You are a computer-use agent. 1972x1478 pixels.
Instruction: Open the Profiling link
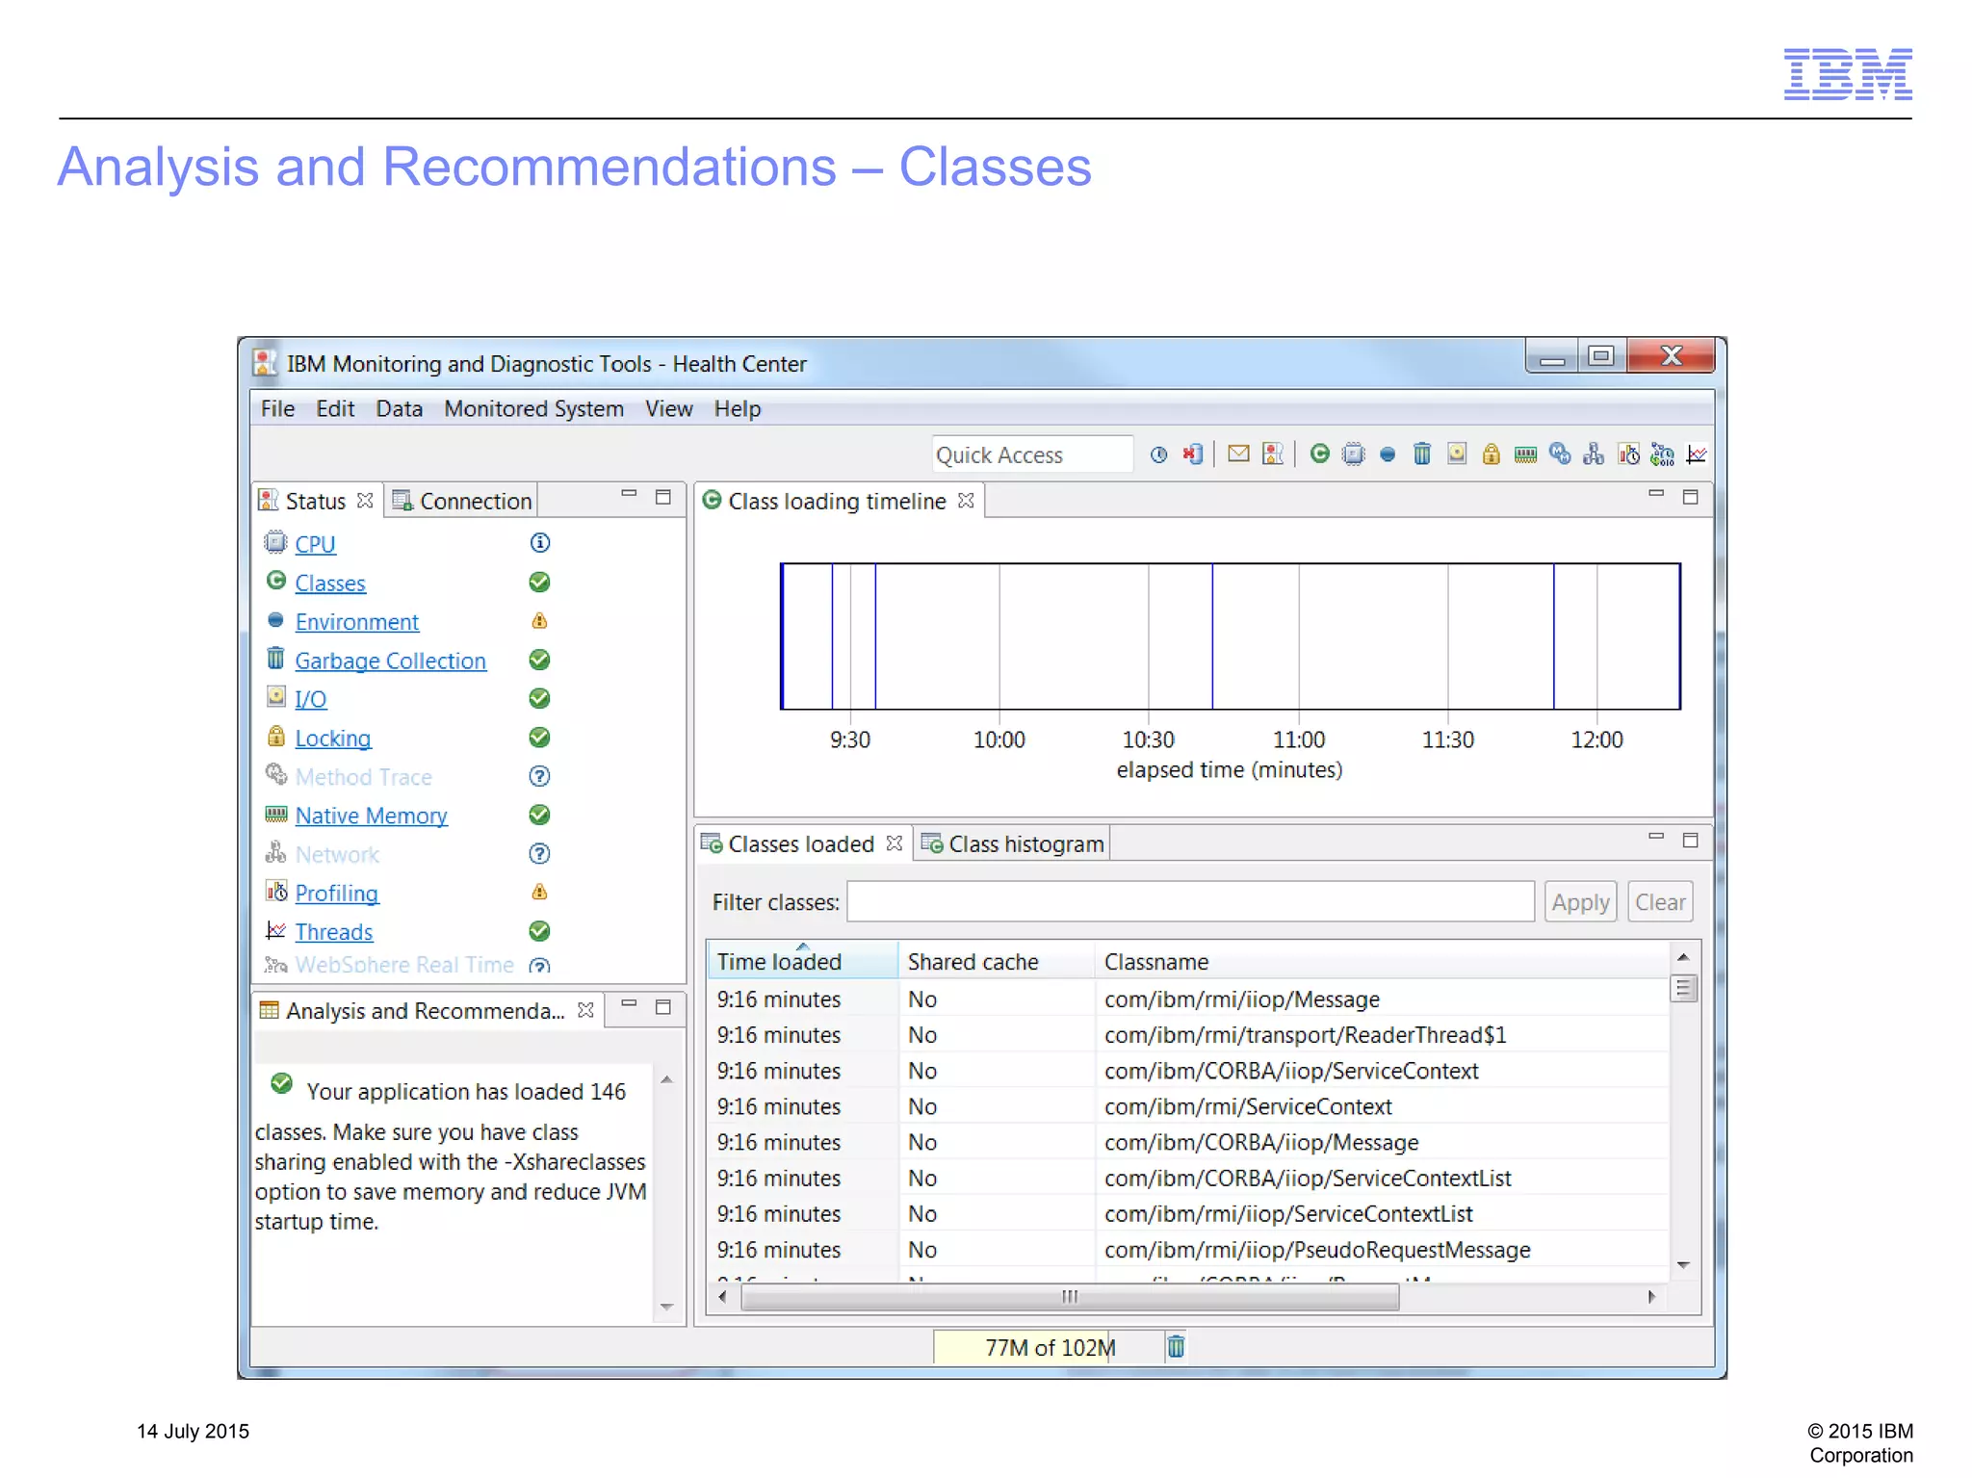click(336, 894)
